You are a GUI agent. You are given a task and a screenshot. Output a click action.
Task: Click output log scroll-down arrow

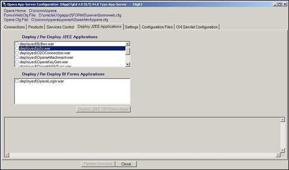click(282, 150)
